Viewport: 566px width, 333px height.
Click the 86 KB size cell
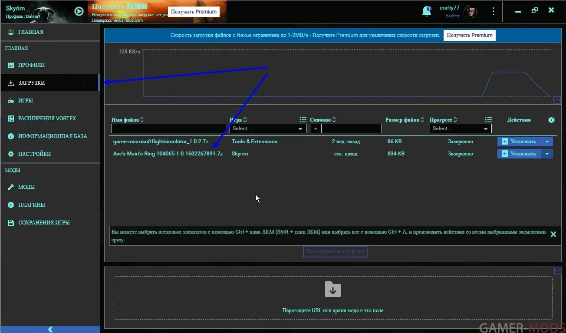click(x=394, y=142)
